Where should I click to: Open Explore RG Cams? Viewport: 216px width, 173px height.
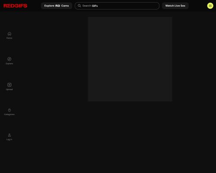click(57, 6)
